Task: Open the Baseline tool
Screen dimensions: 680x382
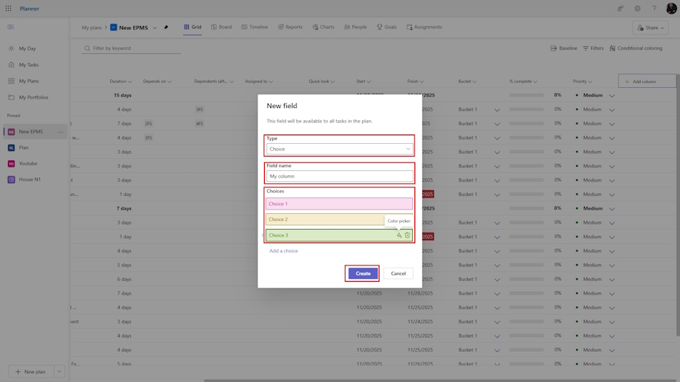Action: tap(564, 48)
